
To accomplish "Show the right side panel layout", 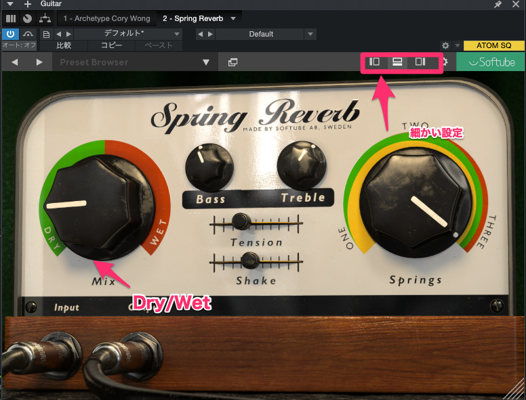I will pyautogui.click(x=420, y=62).
